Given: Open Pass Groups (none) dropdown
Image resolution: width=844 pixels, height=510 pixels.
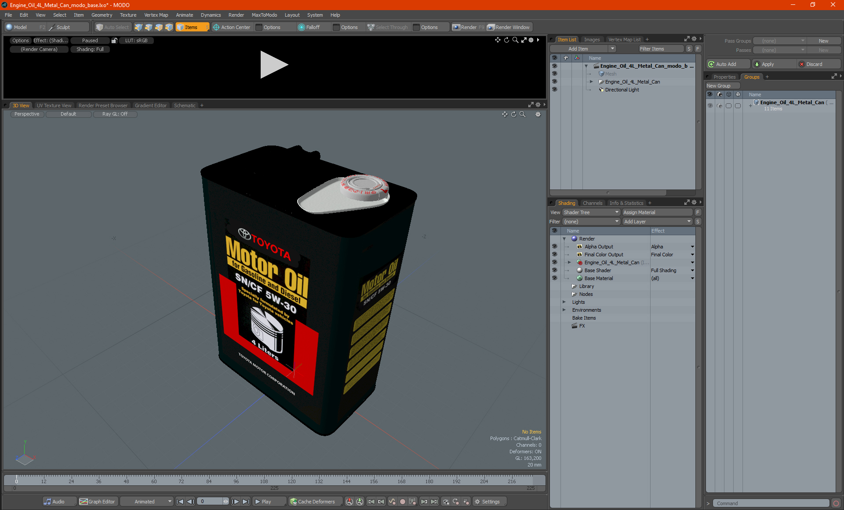Looking at the screenshot, I should [779, 41].
